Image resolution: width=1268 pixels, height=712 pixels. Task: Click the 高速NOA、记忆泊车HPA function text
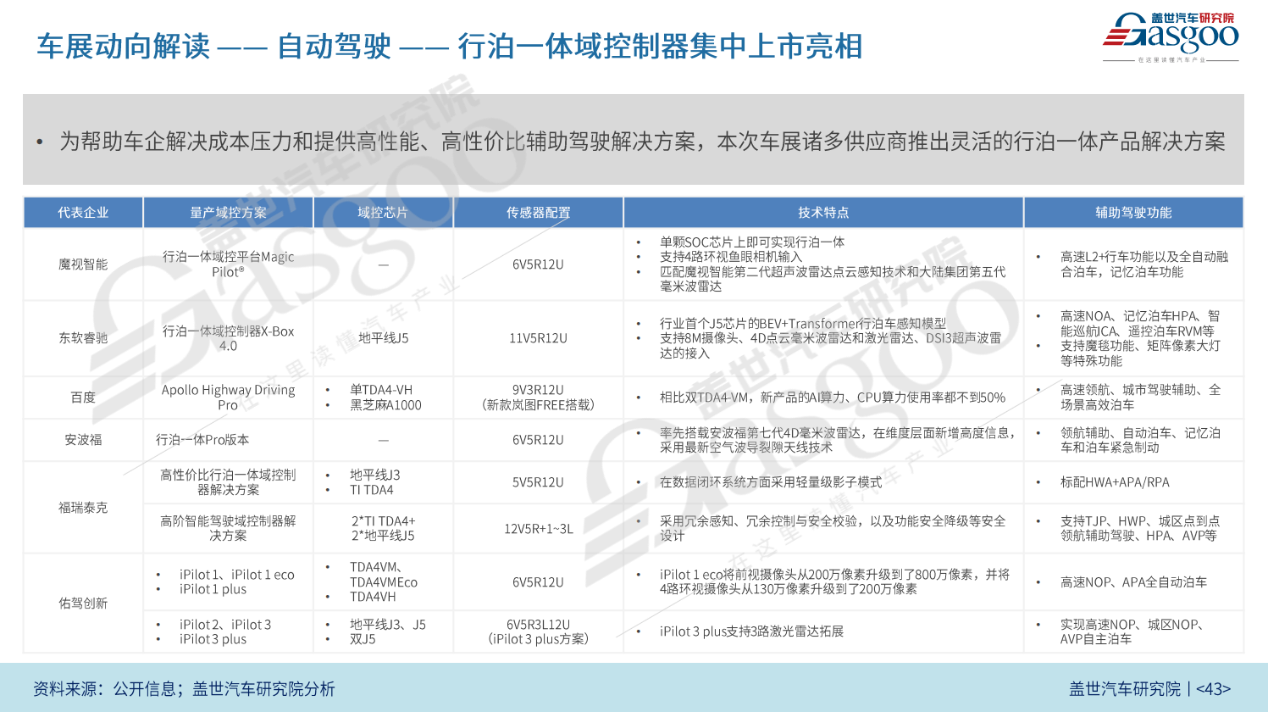[x=1141, y=323]
